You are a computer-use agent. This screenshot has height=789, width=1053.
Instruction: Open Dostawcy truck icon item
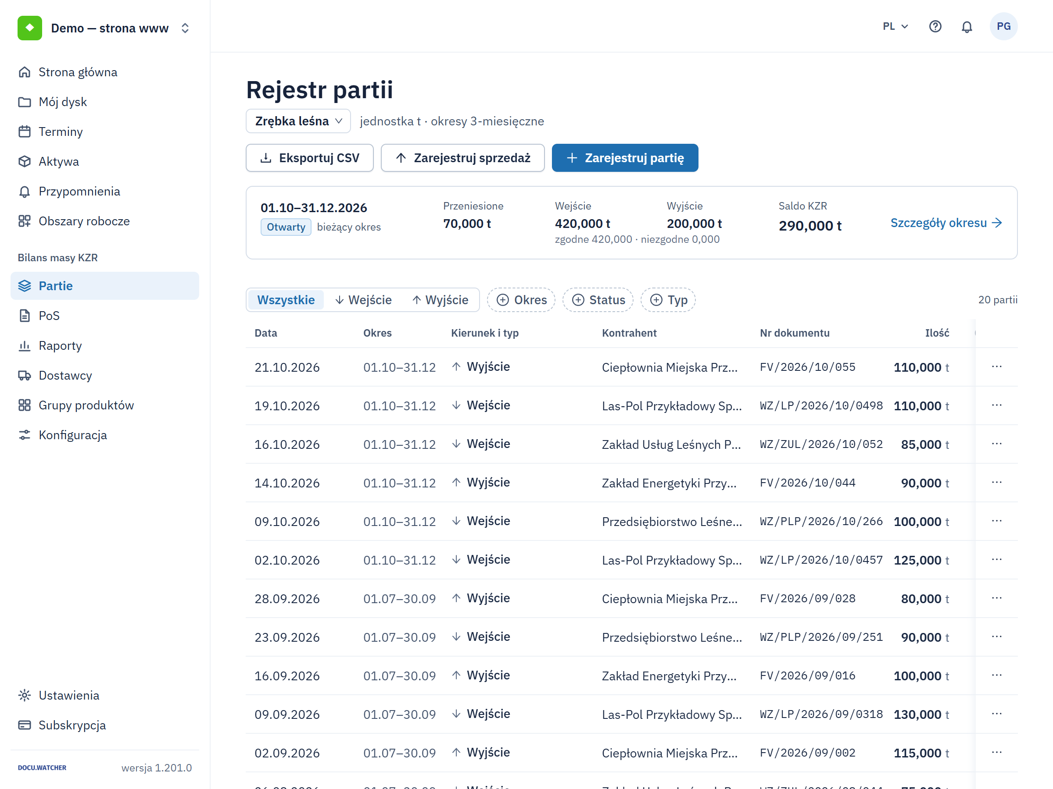point(105,375)
